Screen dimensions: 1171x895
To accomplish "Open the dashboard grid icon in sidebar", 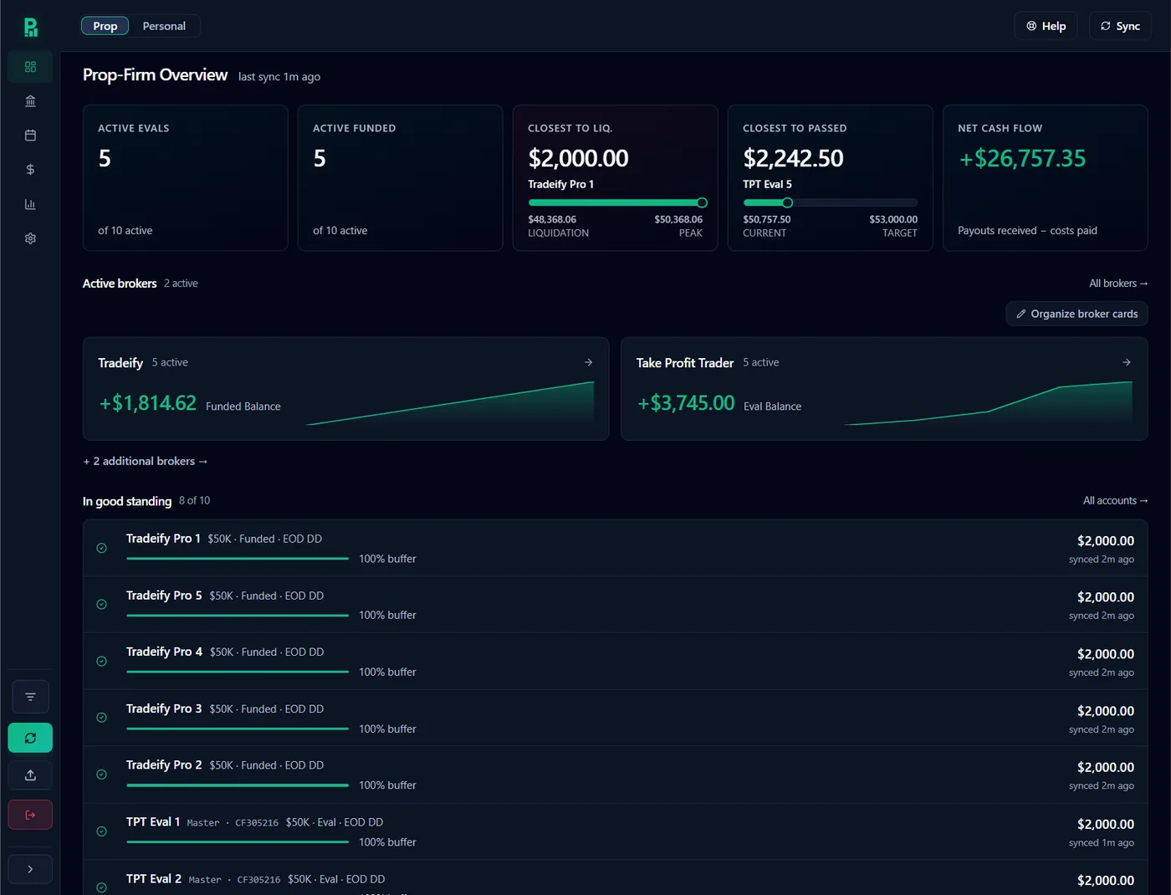I will coord(30,67).
